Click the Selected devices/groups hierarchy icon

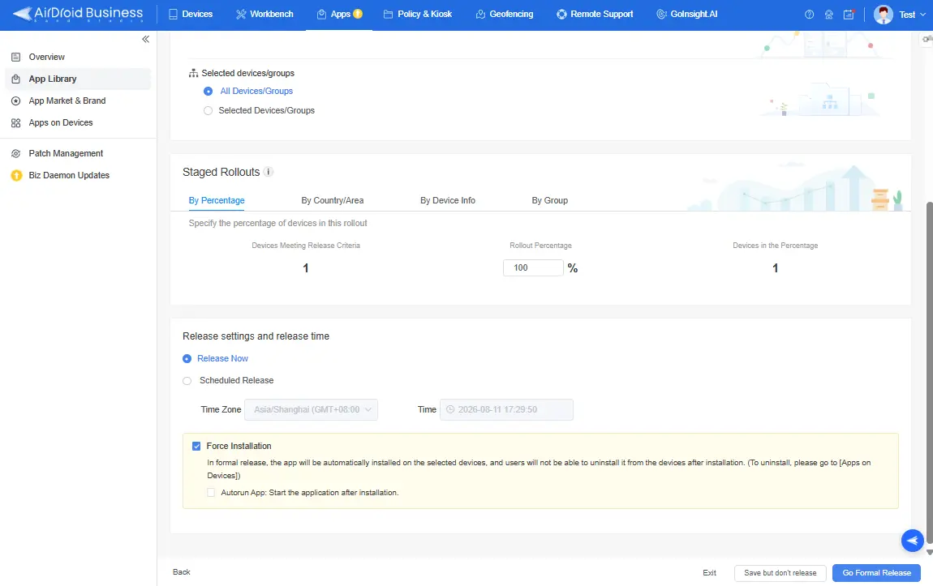point(193,73)
